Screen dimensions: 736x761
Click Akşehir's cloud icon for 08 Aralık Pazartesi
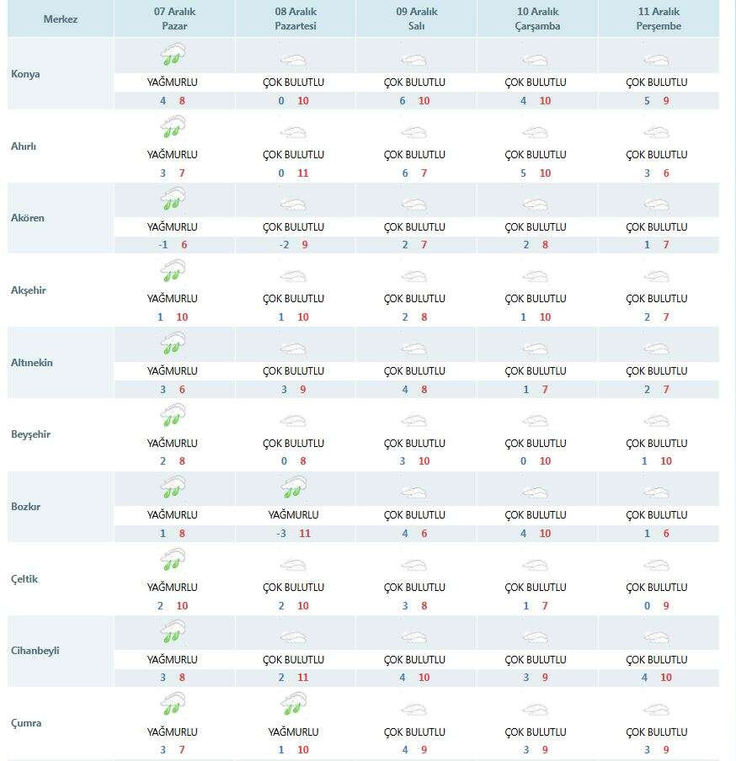pos(294,277)
